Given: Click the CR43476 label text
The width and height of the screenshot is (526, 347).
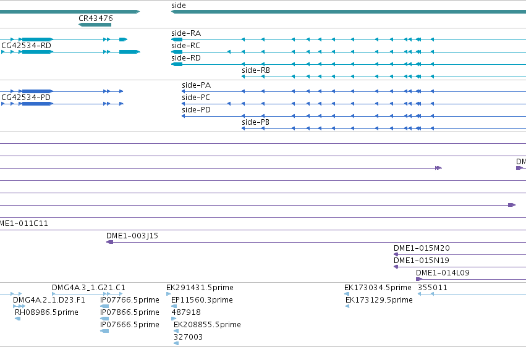Looking at the screenshot, I should 96,18.
